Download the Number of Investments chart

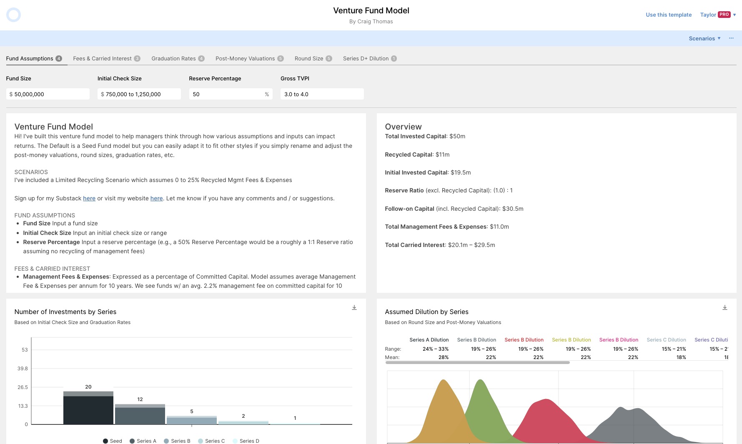click(354, 307)
